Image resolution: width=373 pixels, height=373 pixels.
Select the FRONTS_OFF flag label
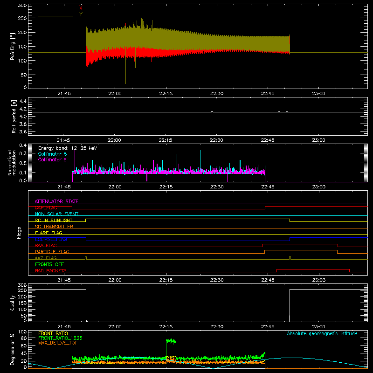[x=49, y=264]
